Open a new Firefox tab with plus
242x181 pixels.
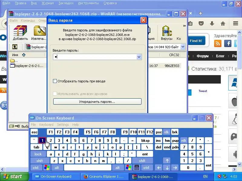click(x=201, y=13)
